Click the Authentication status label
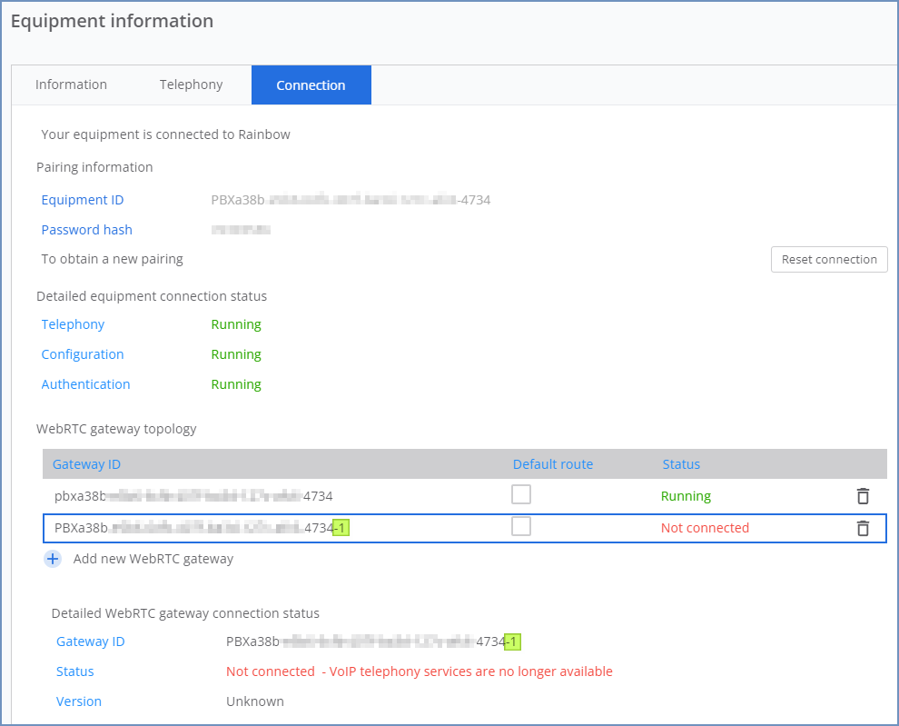The height and width of the screenshot is (726, 899). coord(85,384)
